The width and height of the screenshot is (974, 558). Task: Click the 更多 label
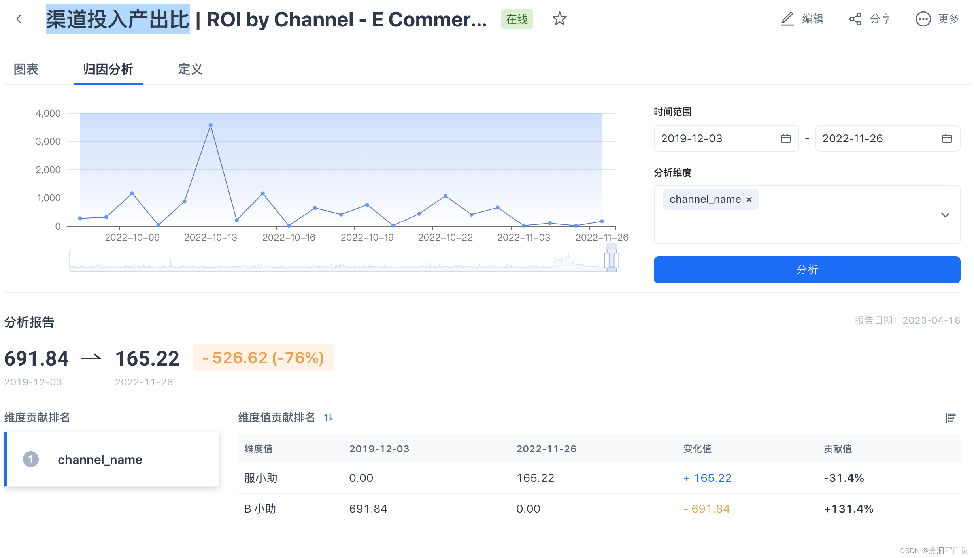tap(948, 19)
